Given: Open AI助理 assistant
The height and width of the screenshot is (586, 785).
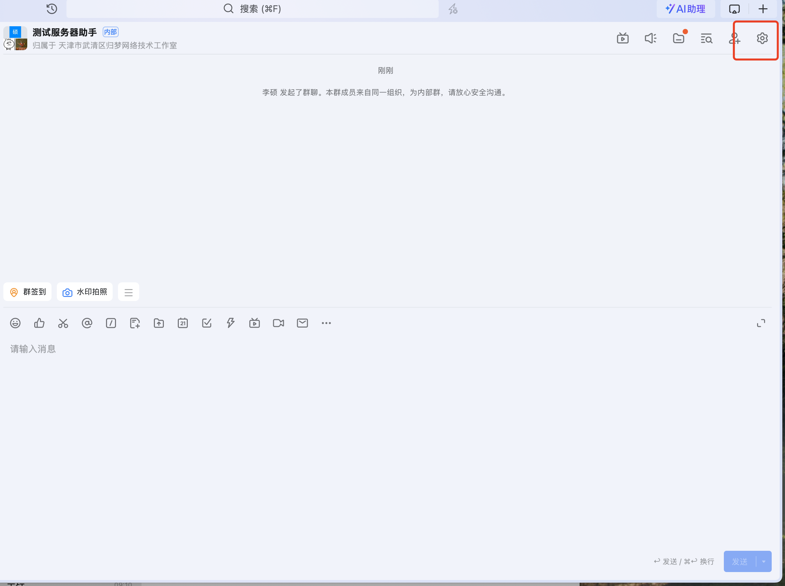Looking at the screenshot, I should (685, 9).
